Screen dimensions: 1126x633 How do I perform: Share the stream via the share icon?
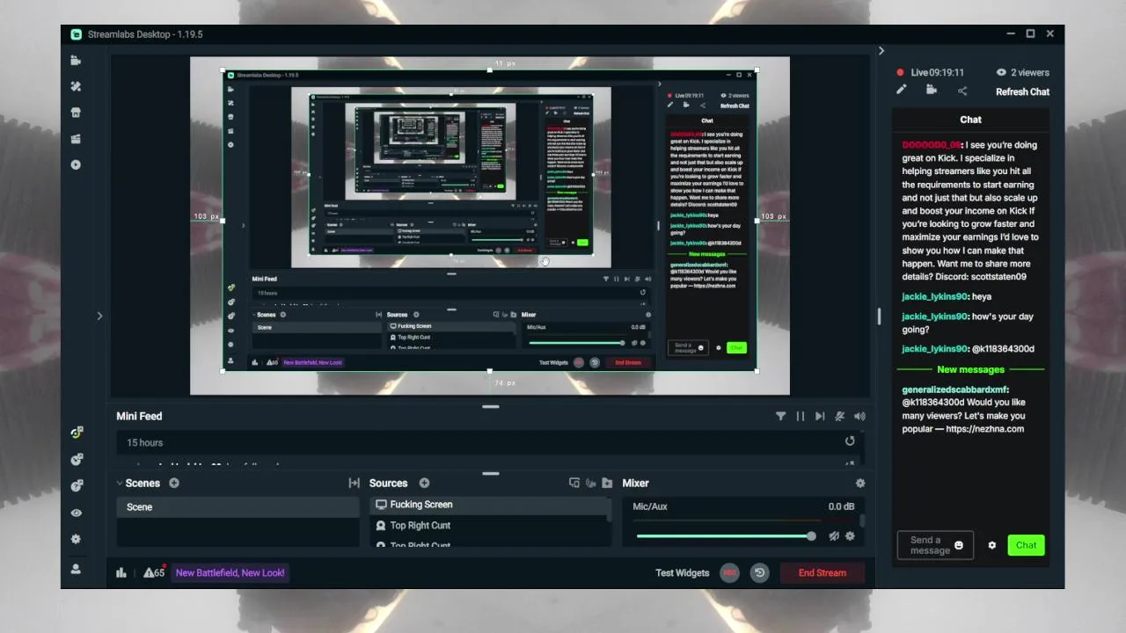pyautogui.click(x=961, y=91)
